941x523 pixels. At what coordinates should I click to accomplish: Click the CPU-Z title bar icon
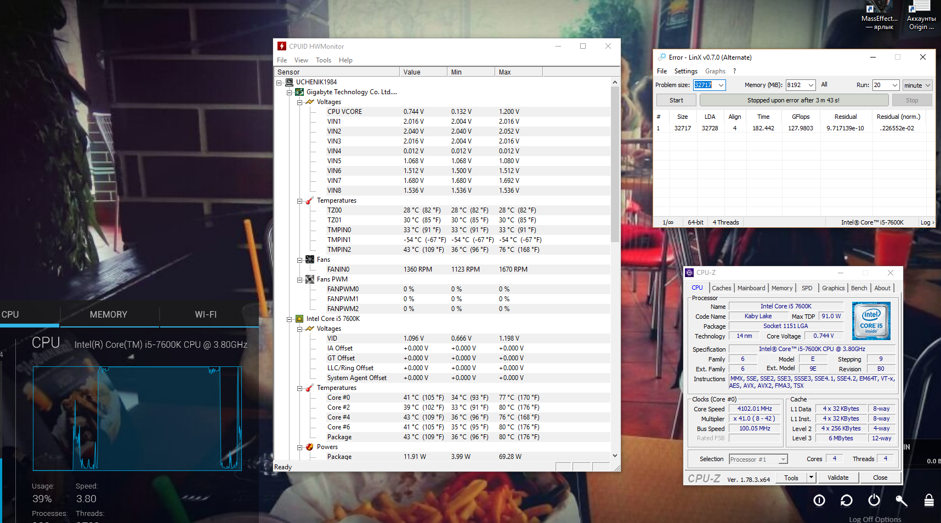click(x=689, y=273)
